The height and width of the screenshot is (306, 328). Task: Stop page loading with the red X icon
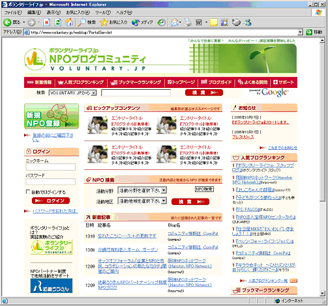tap(46, 22)
